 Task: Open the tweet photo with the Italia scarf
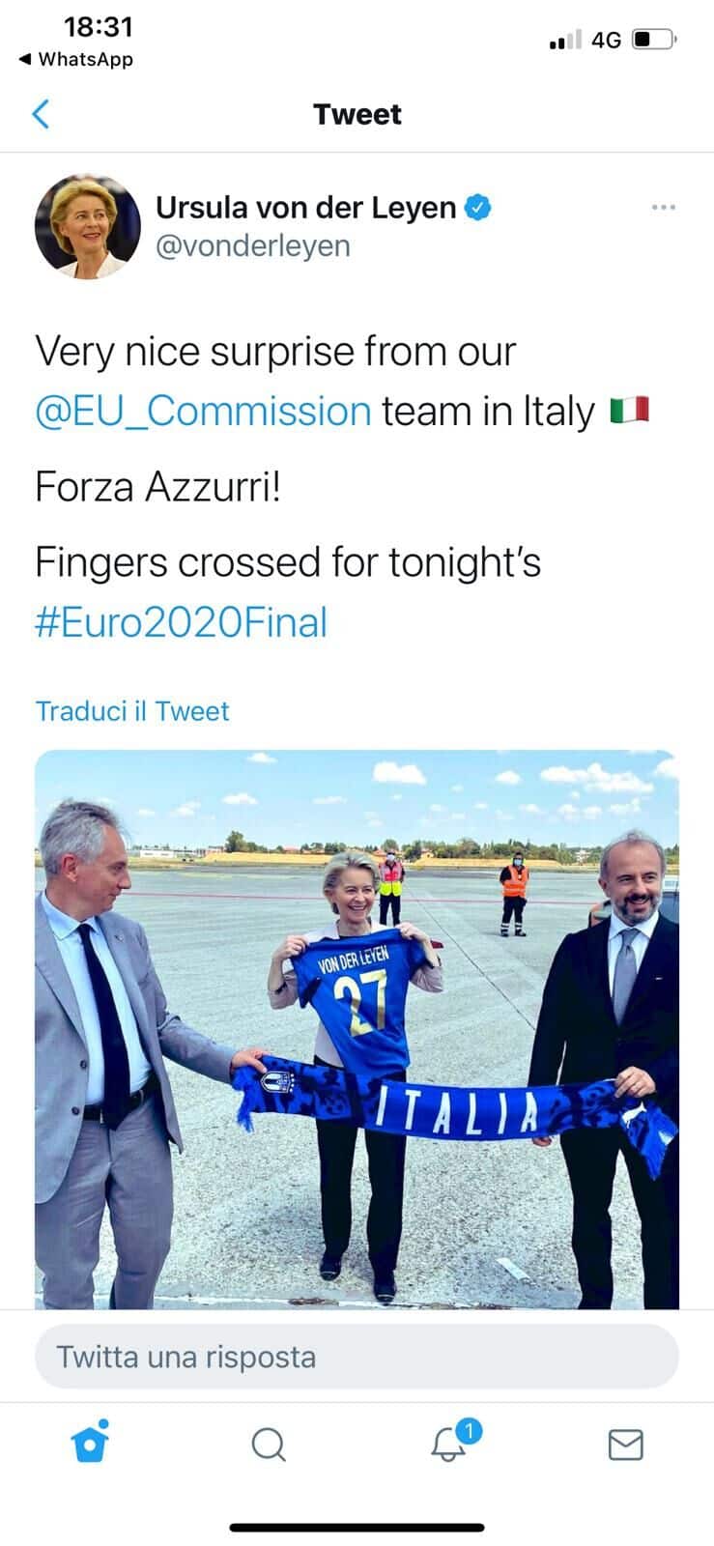click(357, 1029)
